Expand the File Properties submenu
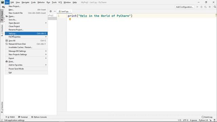 point(26,37)
